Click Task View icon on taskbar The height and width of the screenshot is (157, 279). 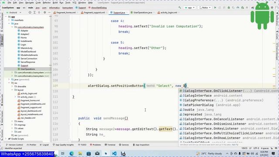point(63,154)
